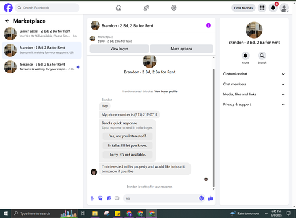This screenshot has width=296, height=218.
Task: Open Terrance conversation
Action: (41, 67)
